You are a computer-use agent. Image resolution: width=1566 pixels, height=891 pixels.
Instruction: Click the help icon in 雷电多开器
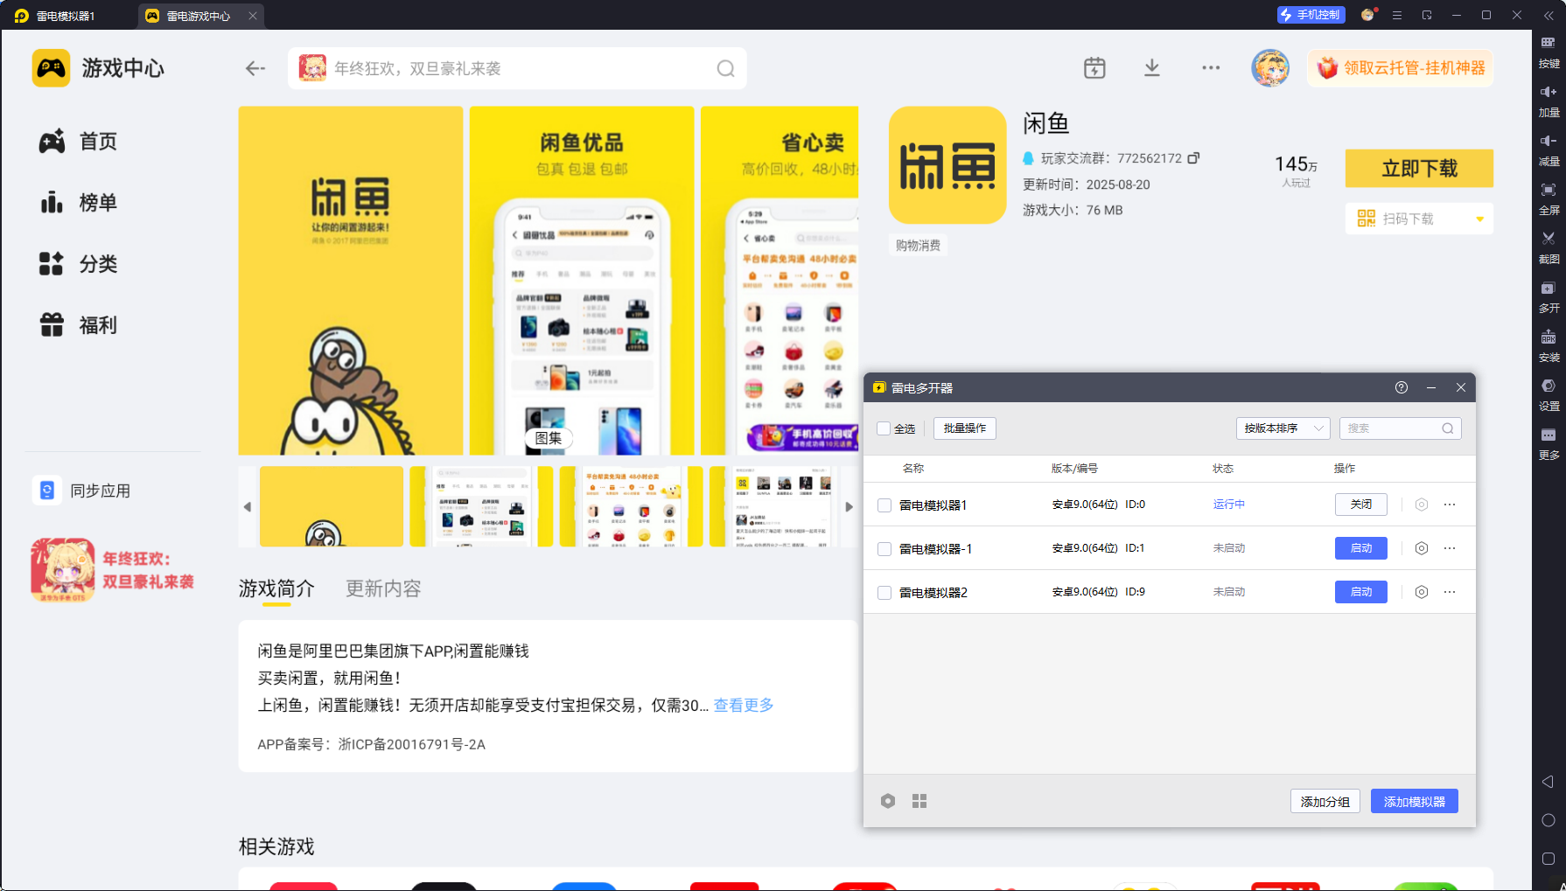[1401, 387]
